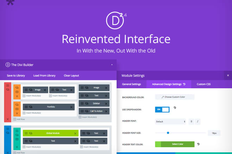Click Save to Library
Image resolution: width=232 pixels, height=154 pixels.
click(16, 76)
